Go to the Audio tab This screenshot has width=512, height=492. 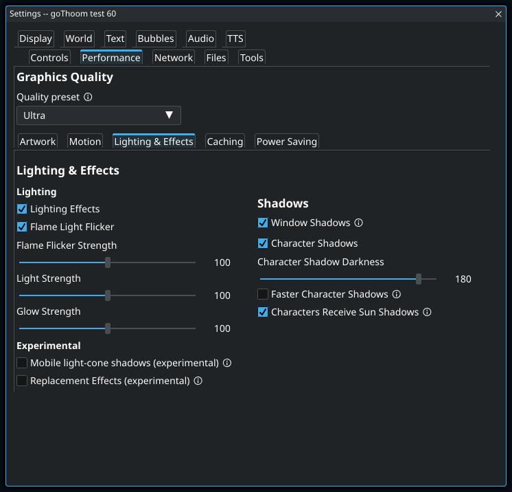(x=201, y=38)
